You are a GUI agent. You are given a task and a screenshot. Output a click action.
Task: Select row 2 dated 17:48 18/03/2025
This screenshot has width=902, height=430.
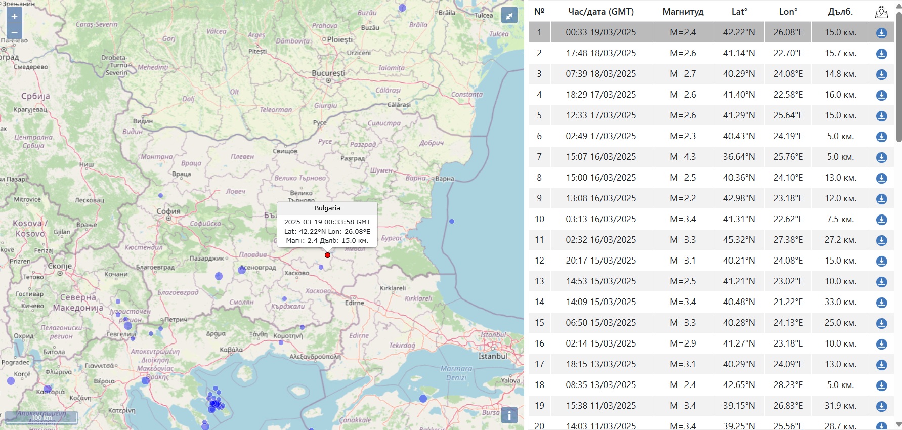(x=600, y=53)
